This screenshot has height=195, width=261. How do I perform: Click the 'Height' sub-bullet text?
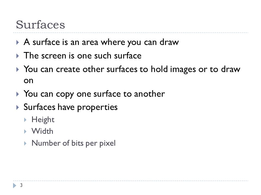point(43,120)
